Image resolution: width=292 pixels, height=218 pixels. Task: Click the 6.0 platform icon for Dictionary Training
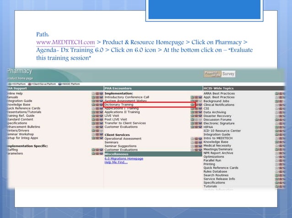tap(192, 104)
